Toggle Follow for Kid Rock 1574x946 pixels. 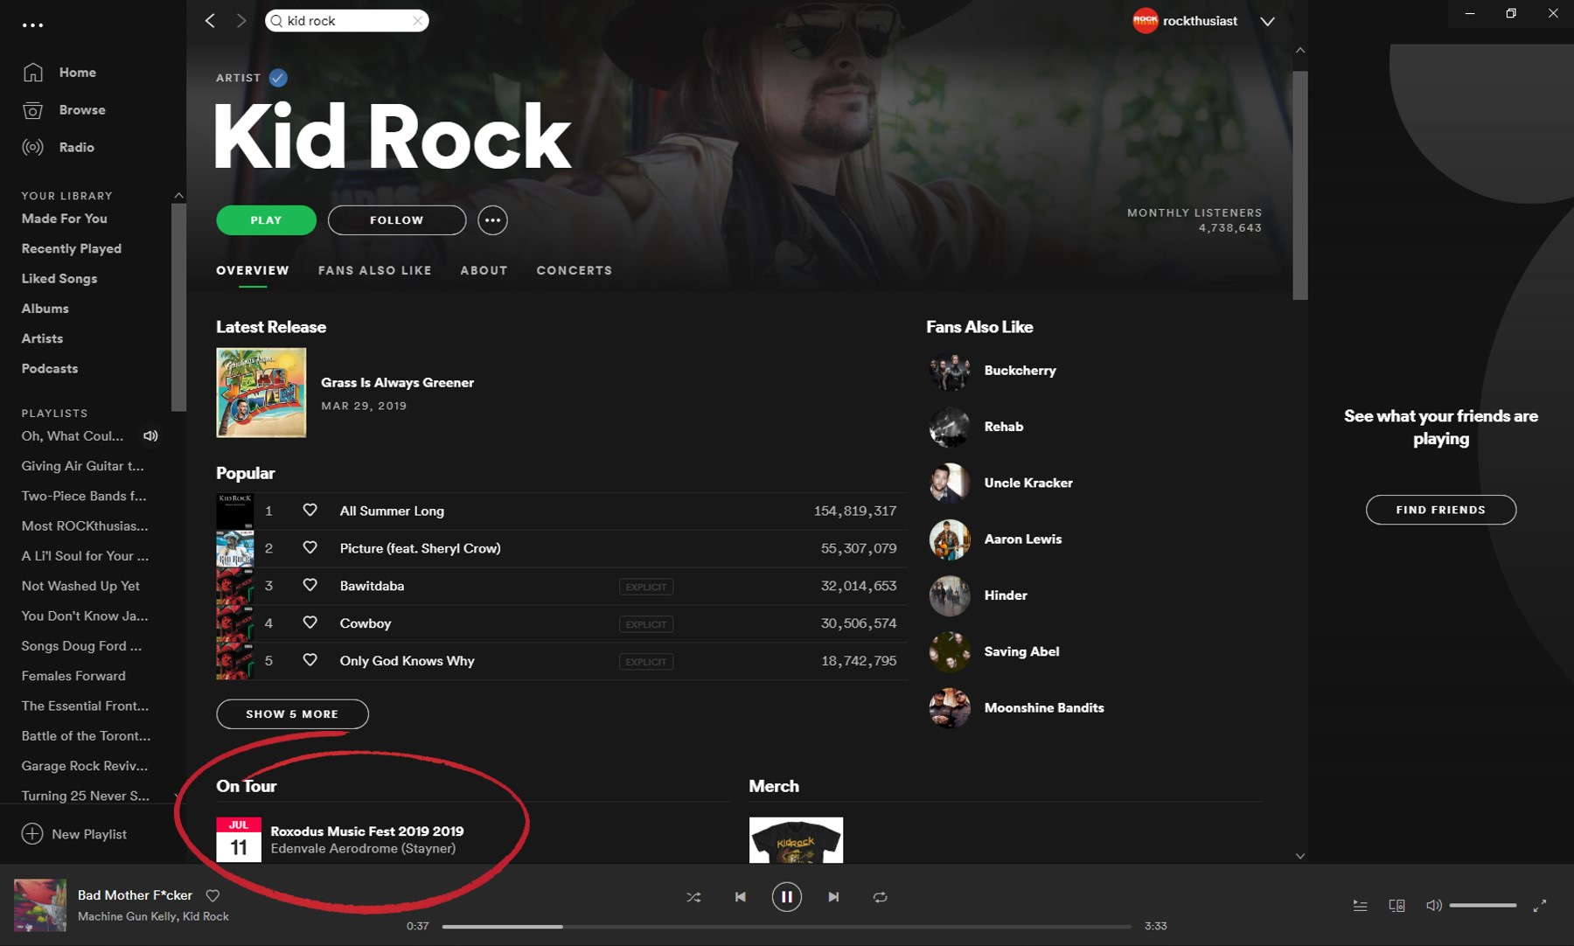coord(396,220)
